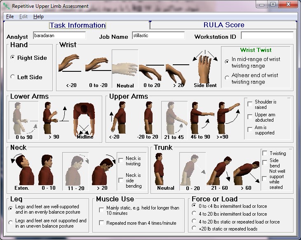Open the File menu
Image resolution: width=301 pixels, height=240 pixels.
point(9,16)
